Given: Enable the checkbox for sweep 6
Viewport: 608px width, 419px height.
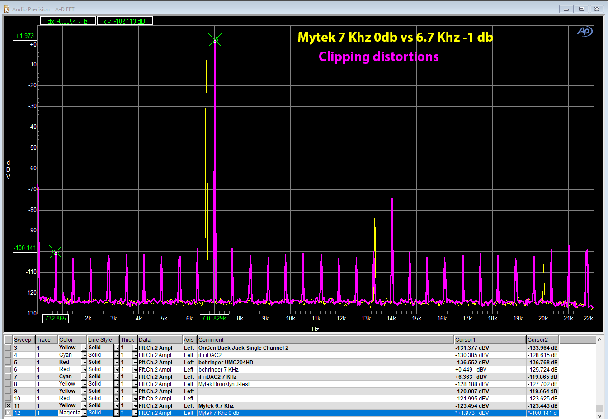Looking at the screenshot, I should 8,370.
